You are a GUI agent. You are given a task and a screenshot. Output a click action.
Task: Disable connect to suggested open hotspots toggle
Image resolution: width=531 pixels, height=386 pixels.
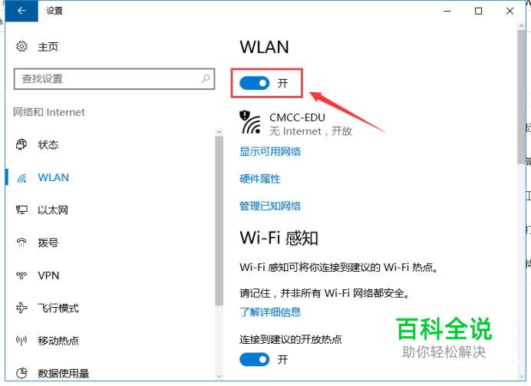tap(254, 360)
